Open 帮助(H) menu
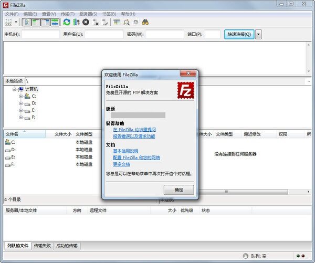The height and width of the screenshot is (263, 315). click(x=128, y=14)
